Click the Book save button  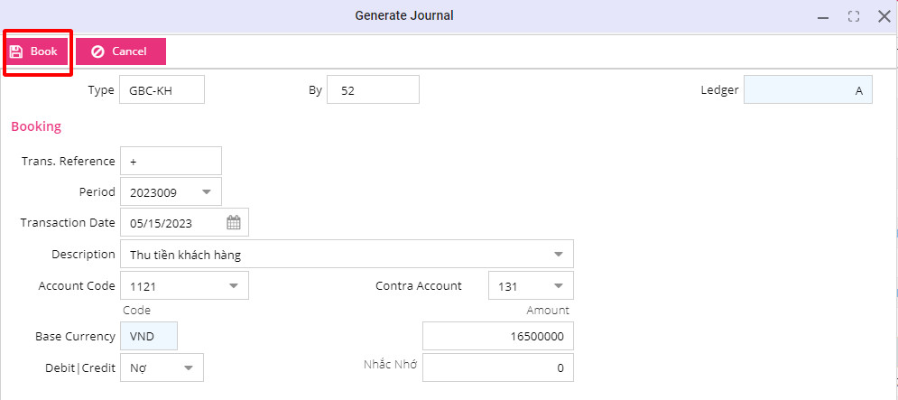(x=35, y=51)
